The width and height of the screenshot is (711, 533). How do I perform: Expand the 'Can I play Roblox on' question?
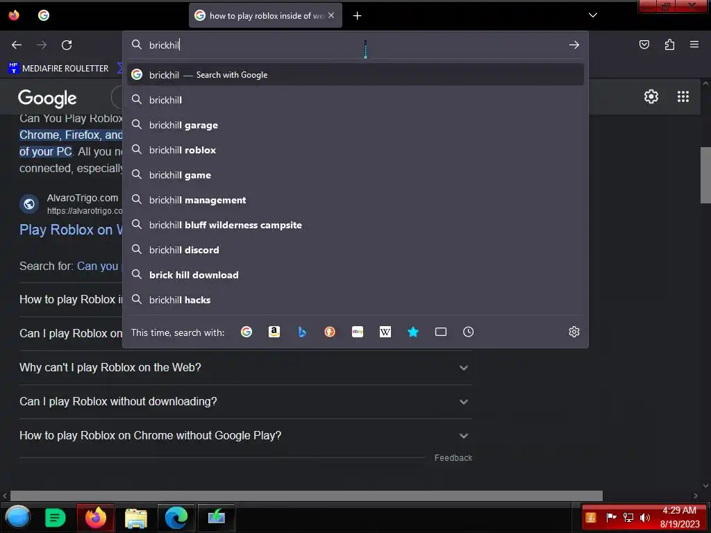(x=71, y=334)
